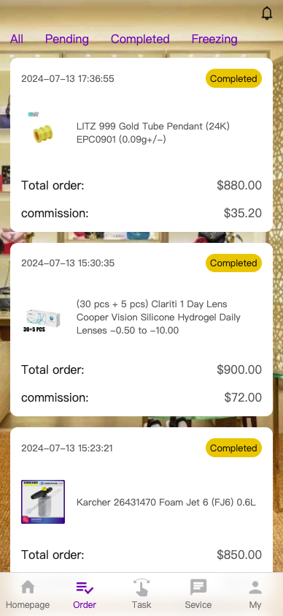Tap Completed badge on 15:23:21 order

pyautogui.click(x=233, y=448)
